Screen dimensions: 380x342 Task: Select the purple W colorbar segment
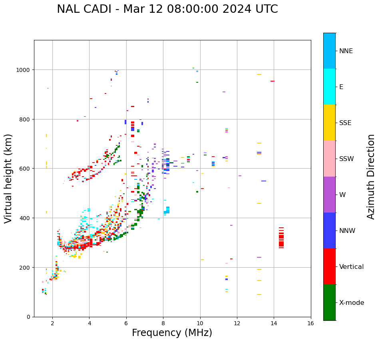329,195
